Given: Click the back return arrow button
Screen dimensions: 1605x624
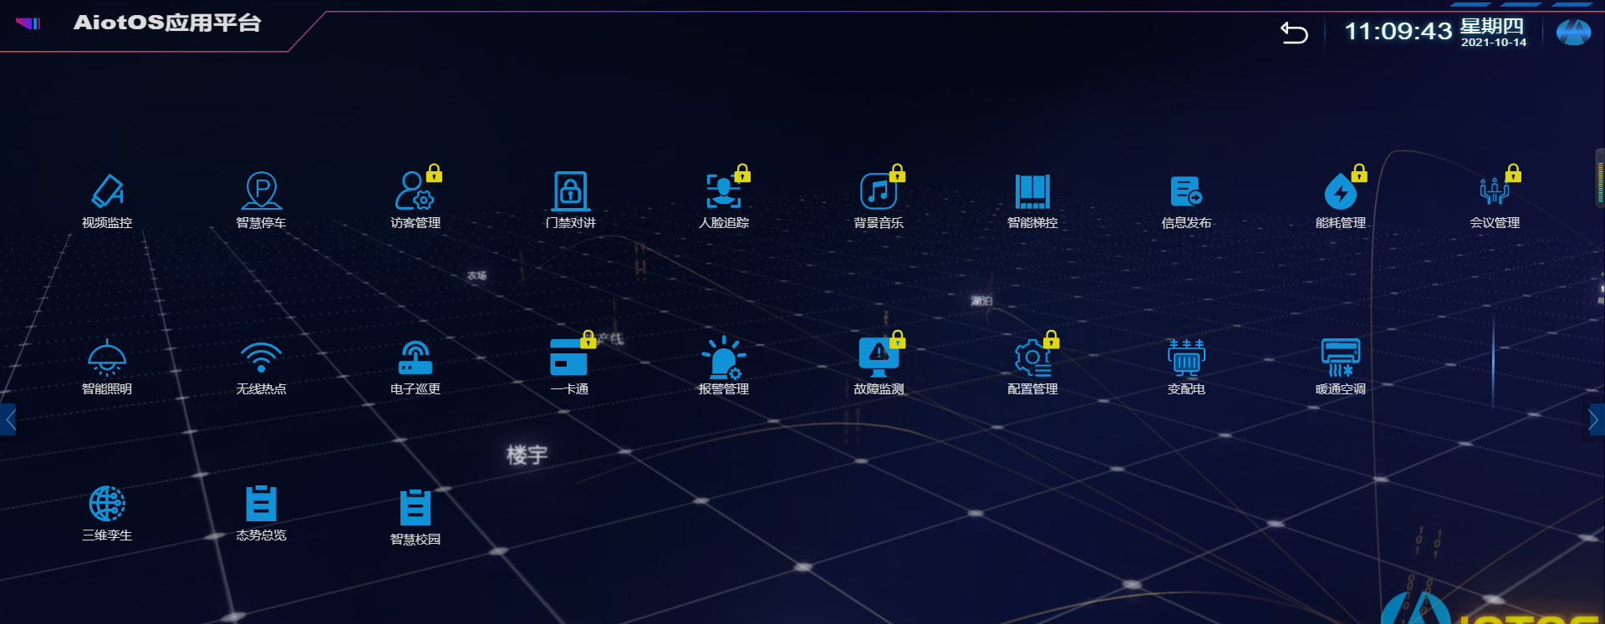Looking at the screenshot, I should point(1294,33).
